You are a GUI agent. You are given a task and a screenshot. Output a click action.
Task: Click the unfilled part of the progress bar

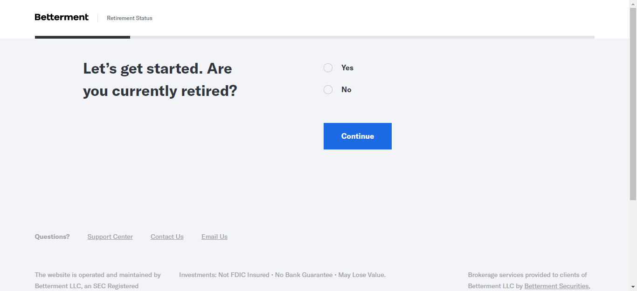tap(362, 37)
